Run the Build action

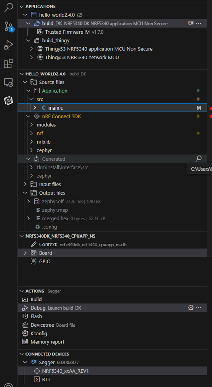pyautogui.click(x=112, y=299)
